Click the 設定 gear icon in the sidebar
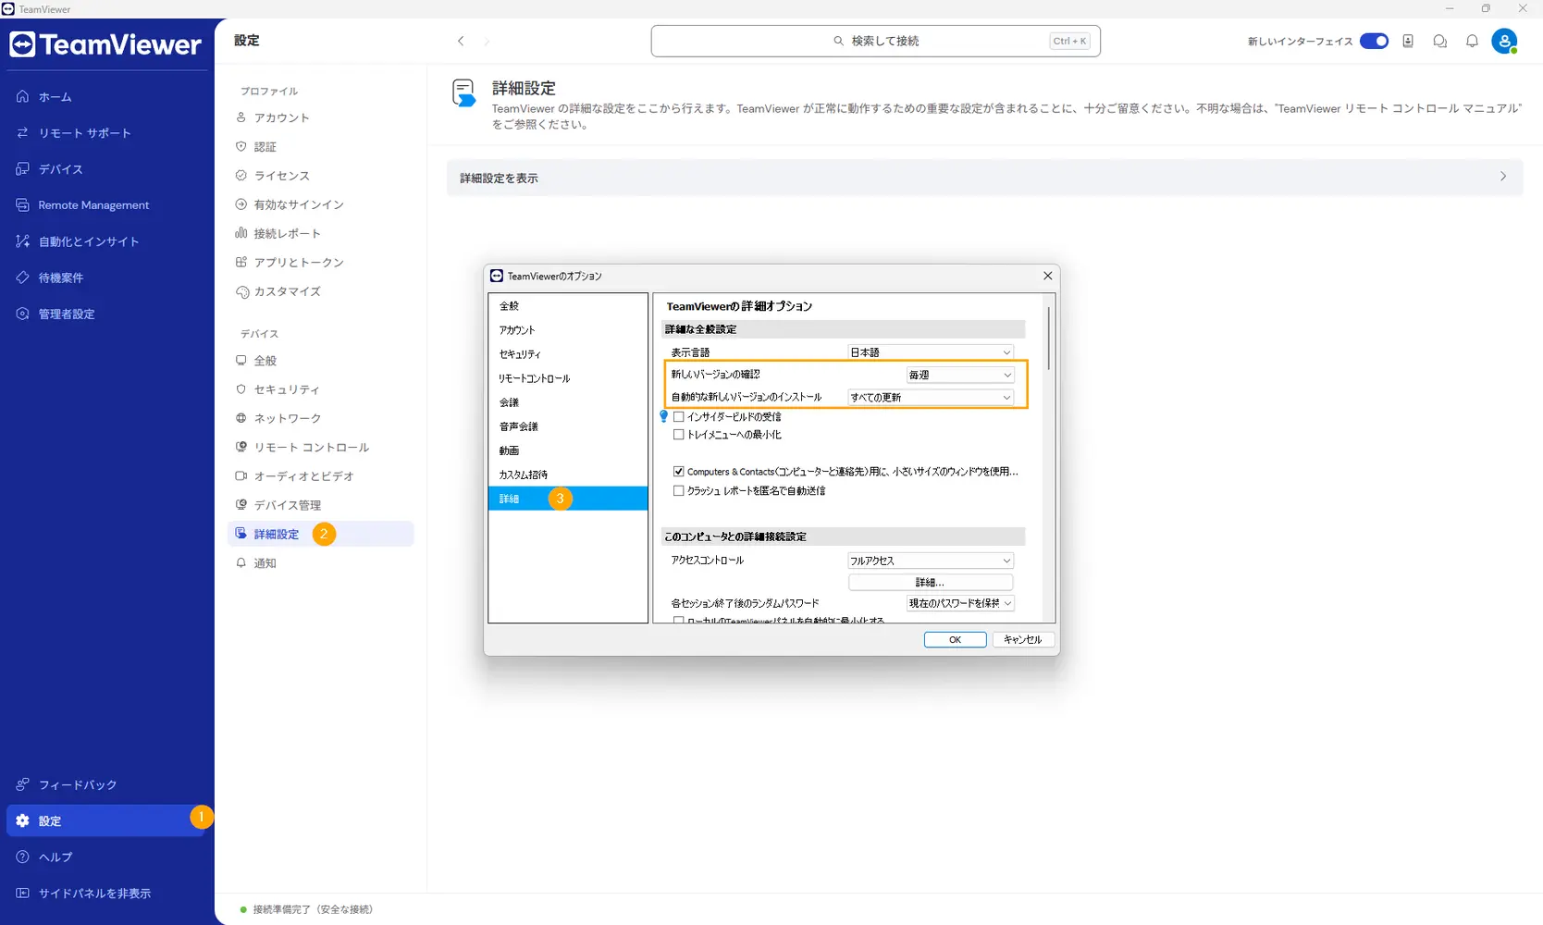The image size is (1543, 925). (x=22, y=820)
